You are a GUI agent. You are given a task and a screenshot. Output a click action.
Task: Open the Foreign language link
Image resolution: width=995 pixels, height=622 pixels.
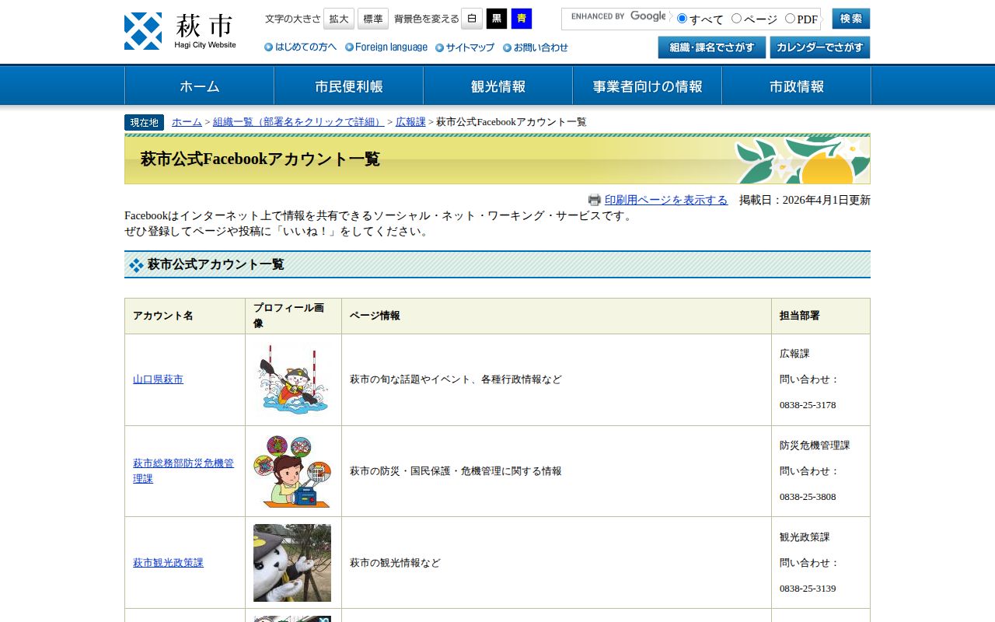386,47
